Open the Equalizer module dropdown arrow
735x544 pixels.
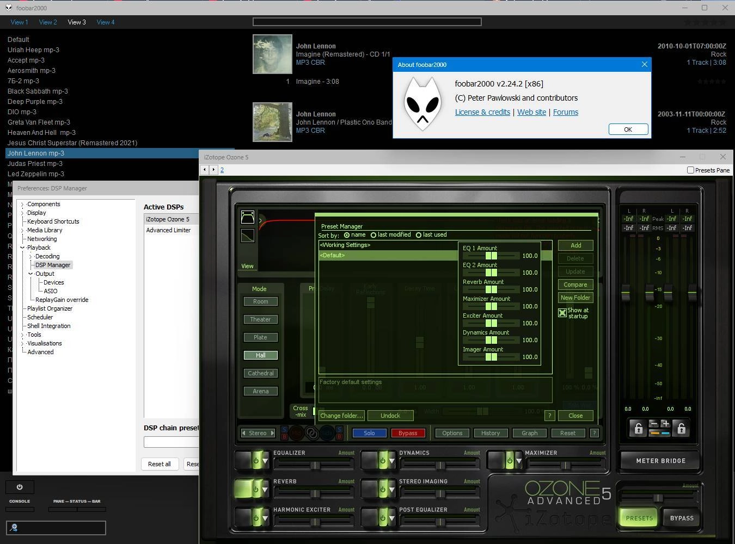pos(265,461)
